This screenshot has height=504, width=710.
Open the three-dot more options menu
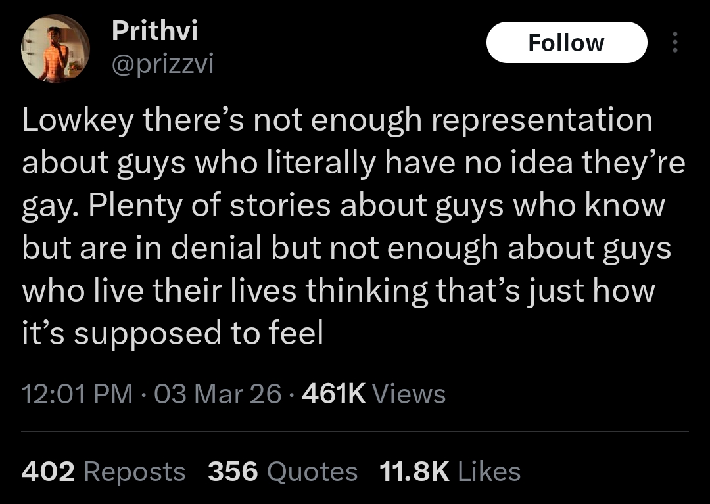(674, 43)
